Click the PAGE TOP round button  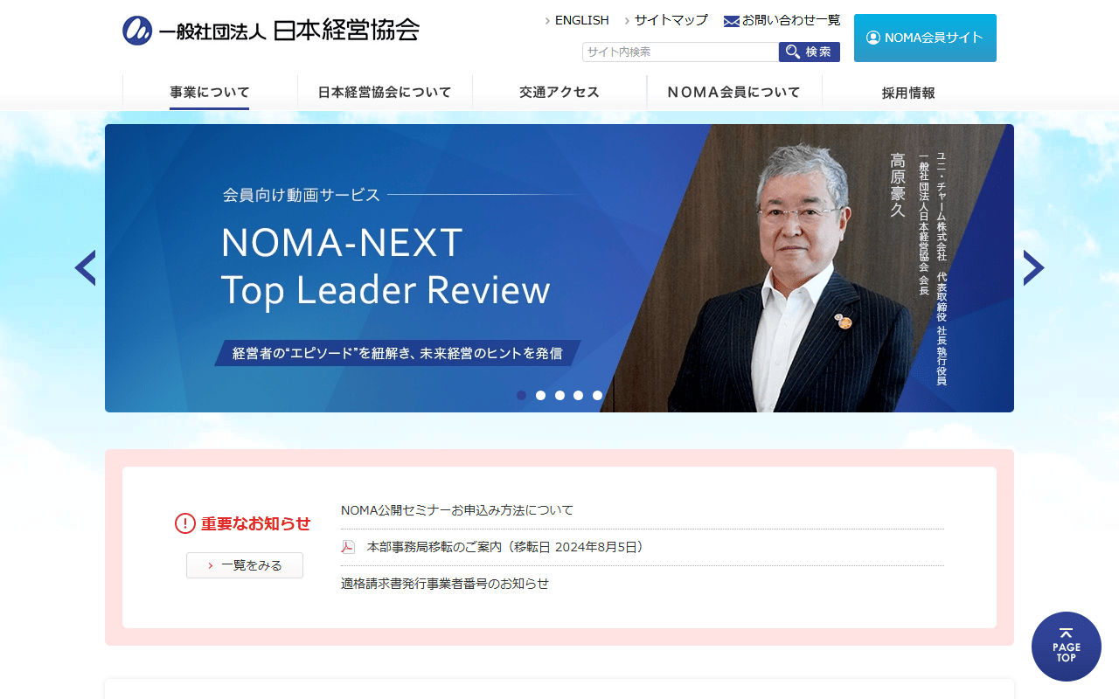point(1067,647)
